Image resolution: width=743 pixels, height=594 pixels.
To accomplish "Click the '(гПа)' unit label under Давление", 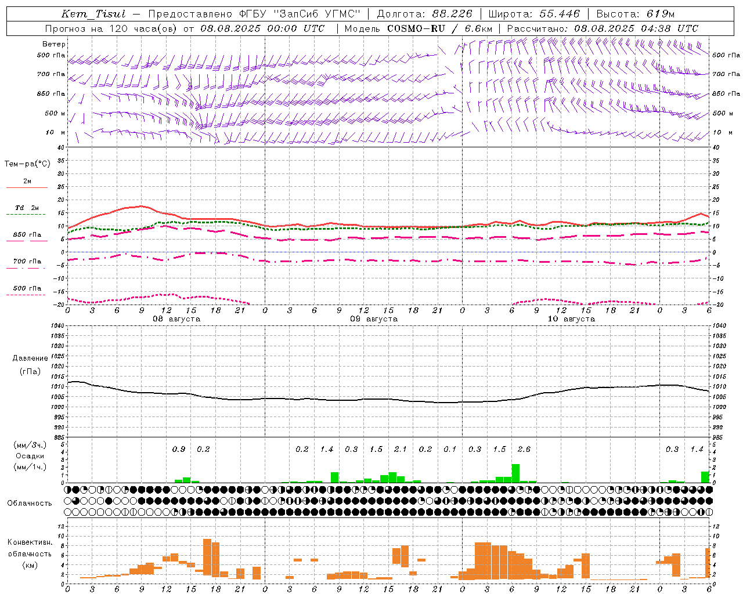I will click(30, 372).
